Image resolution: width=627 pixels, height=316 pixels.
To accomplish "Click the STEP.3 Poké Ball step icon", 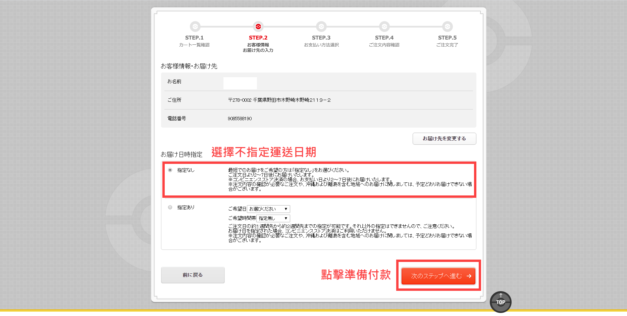I will point(321,27).
